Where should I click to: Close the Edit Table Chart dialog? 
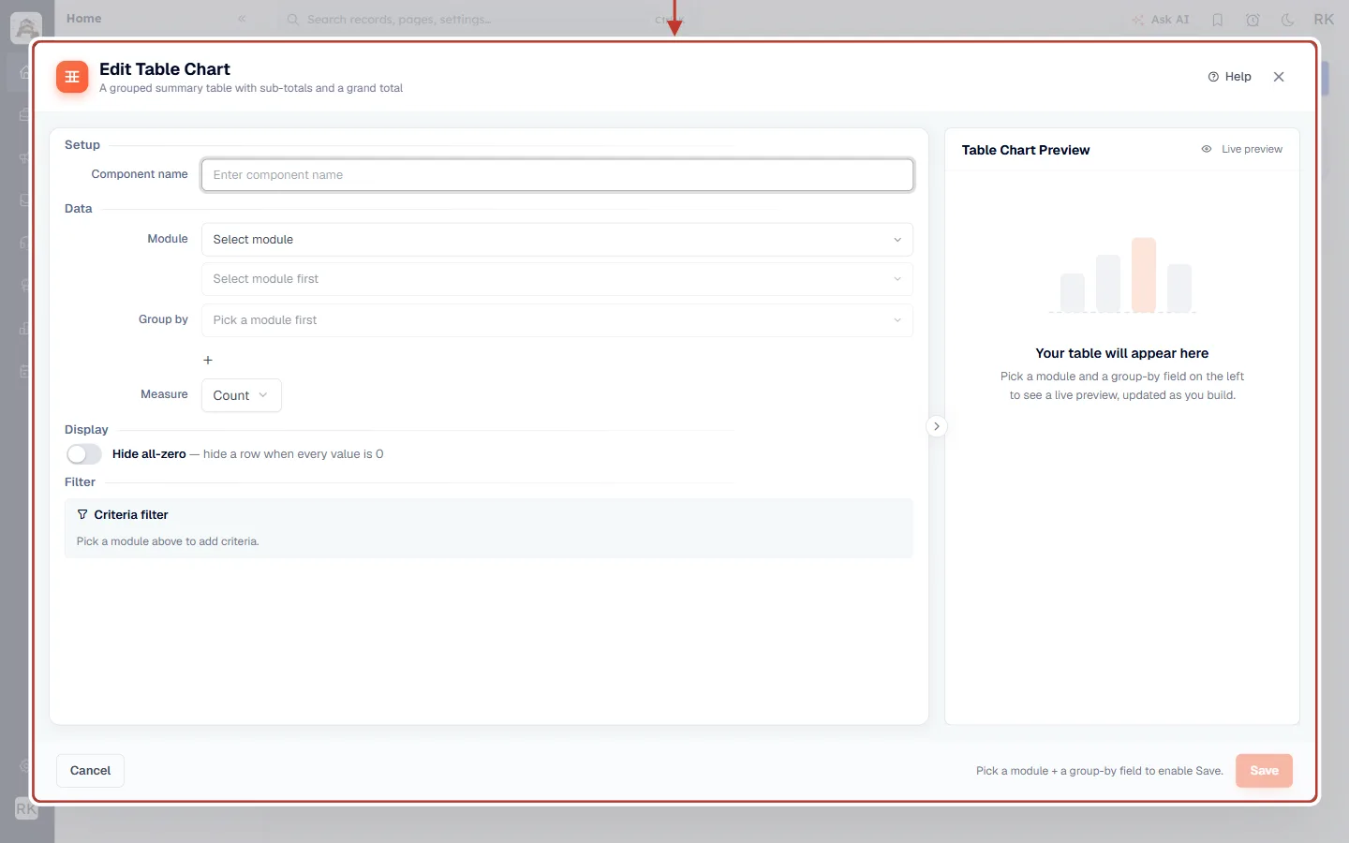point(1279,77)
